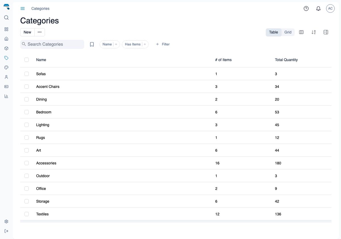Sort by Name column header
The height and width of the screenshot is (239, 341).
click(x=41, y=60)
